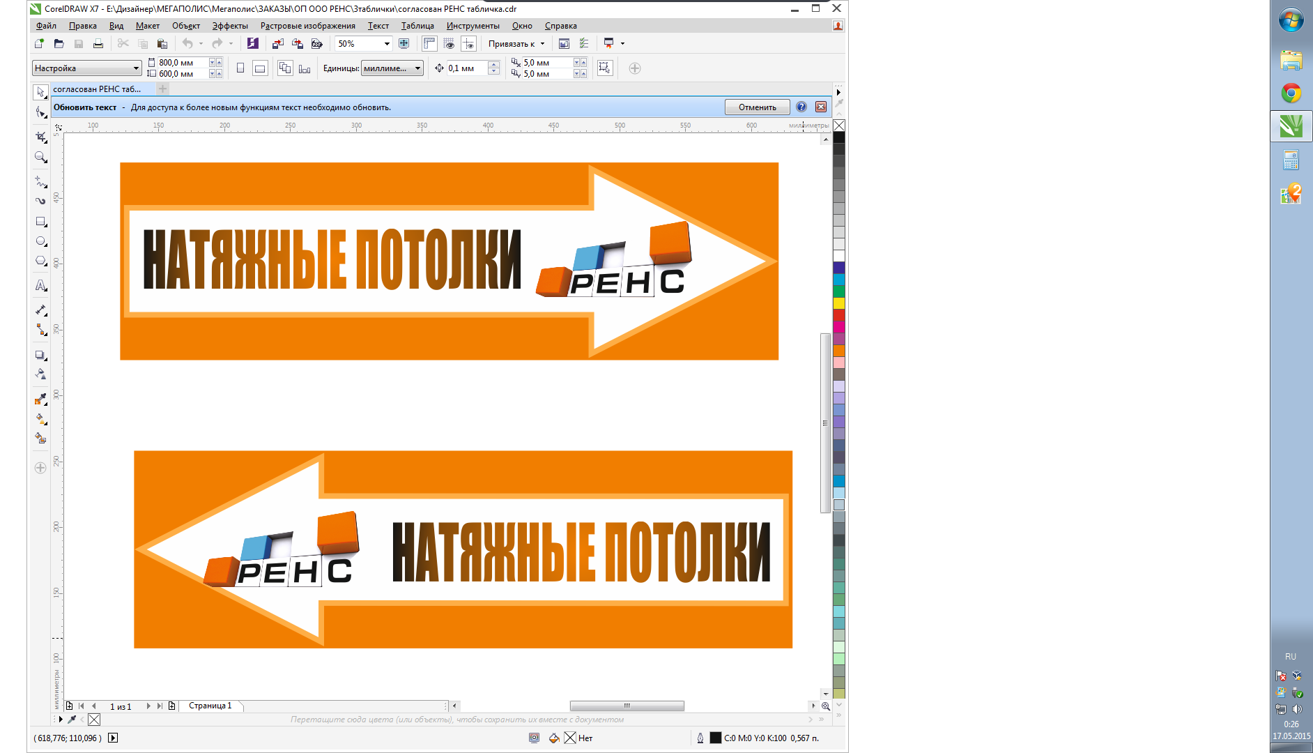Click the Отменить button

pyautogui.click(x=757, y=107)
